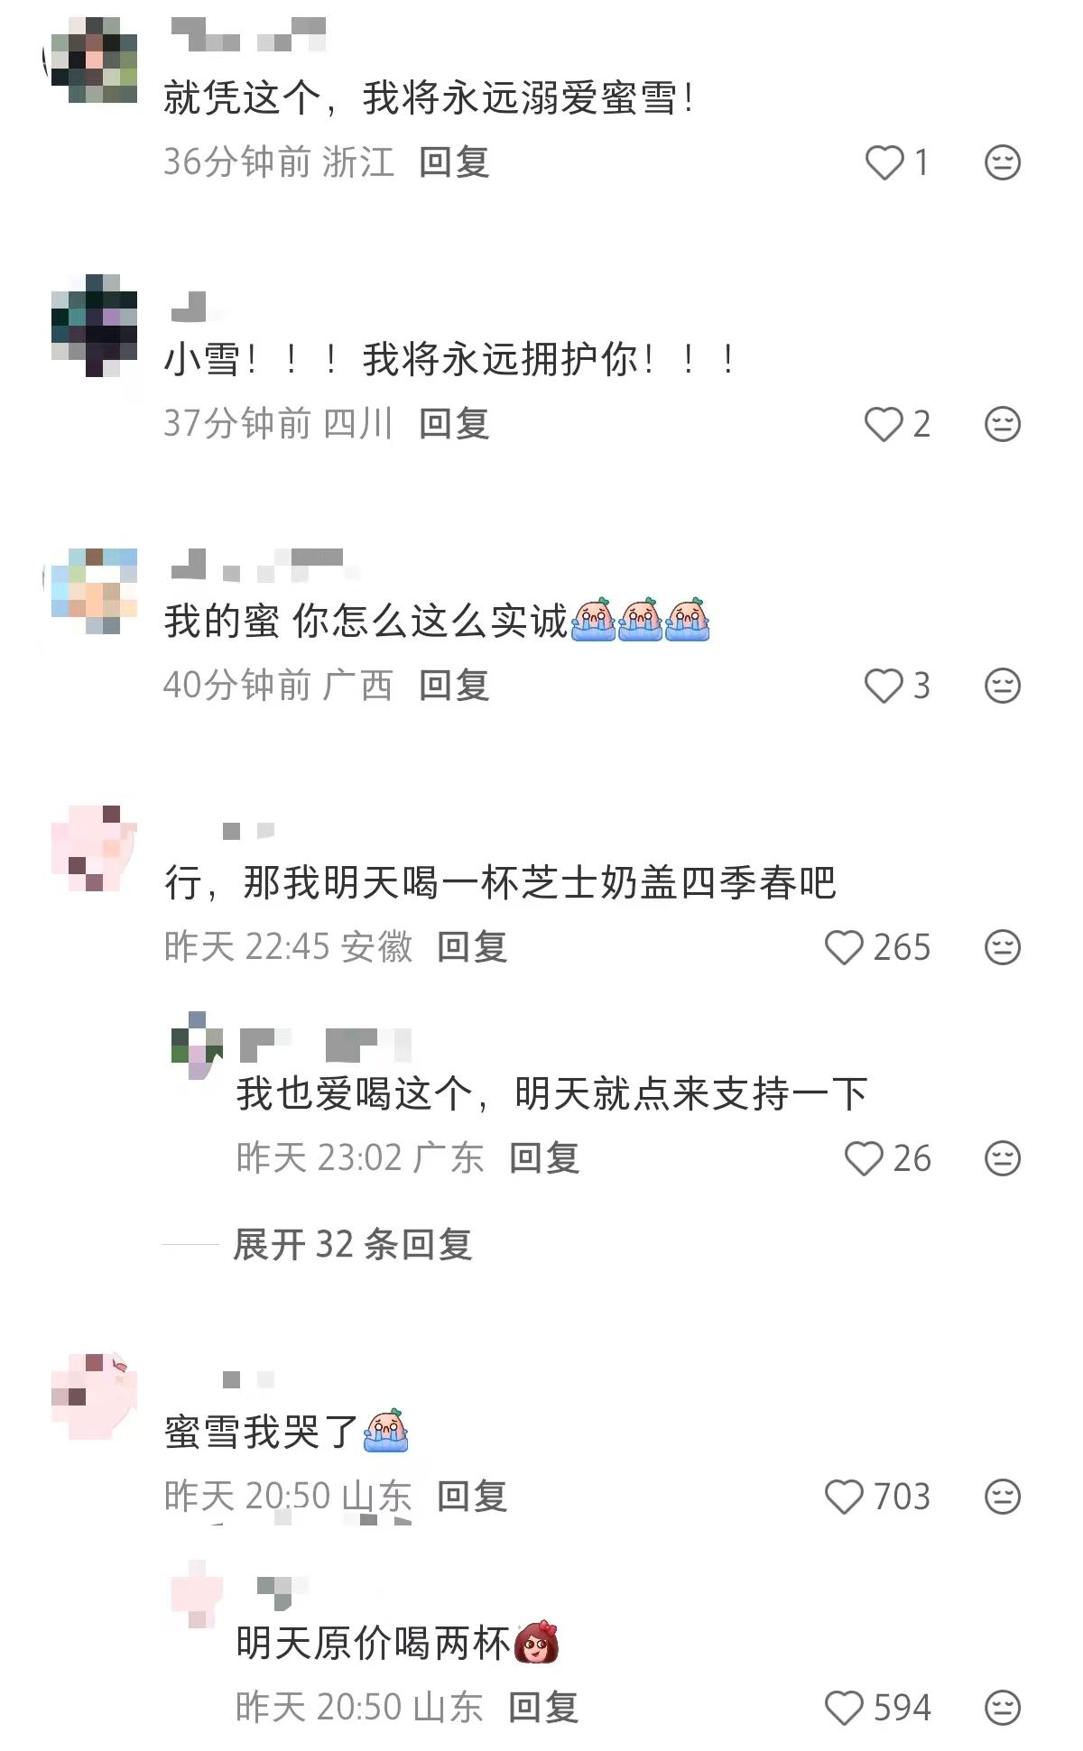1083x1751 pixels.
Task: Dislike the reply with 594 likes
Action: point(1002,1708)
